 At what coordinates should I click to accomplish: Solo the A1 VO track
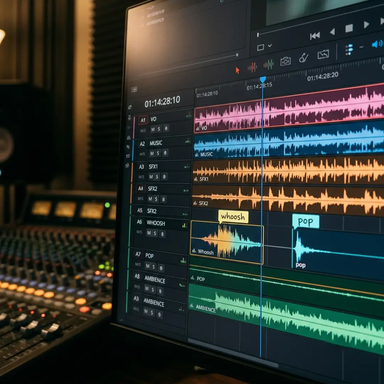point(159,129)
